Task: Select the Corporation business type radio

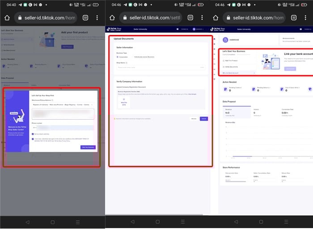Action: click(x=118, y=57)
